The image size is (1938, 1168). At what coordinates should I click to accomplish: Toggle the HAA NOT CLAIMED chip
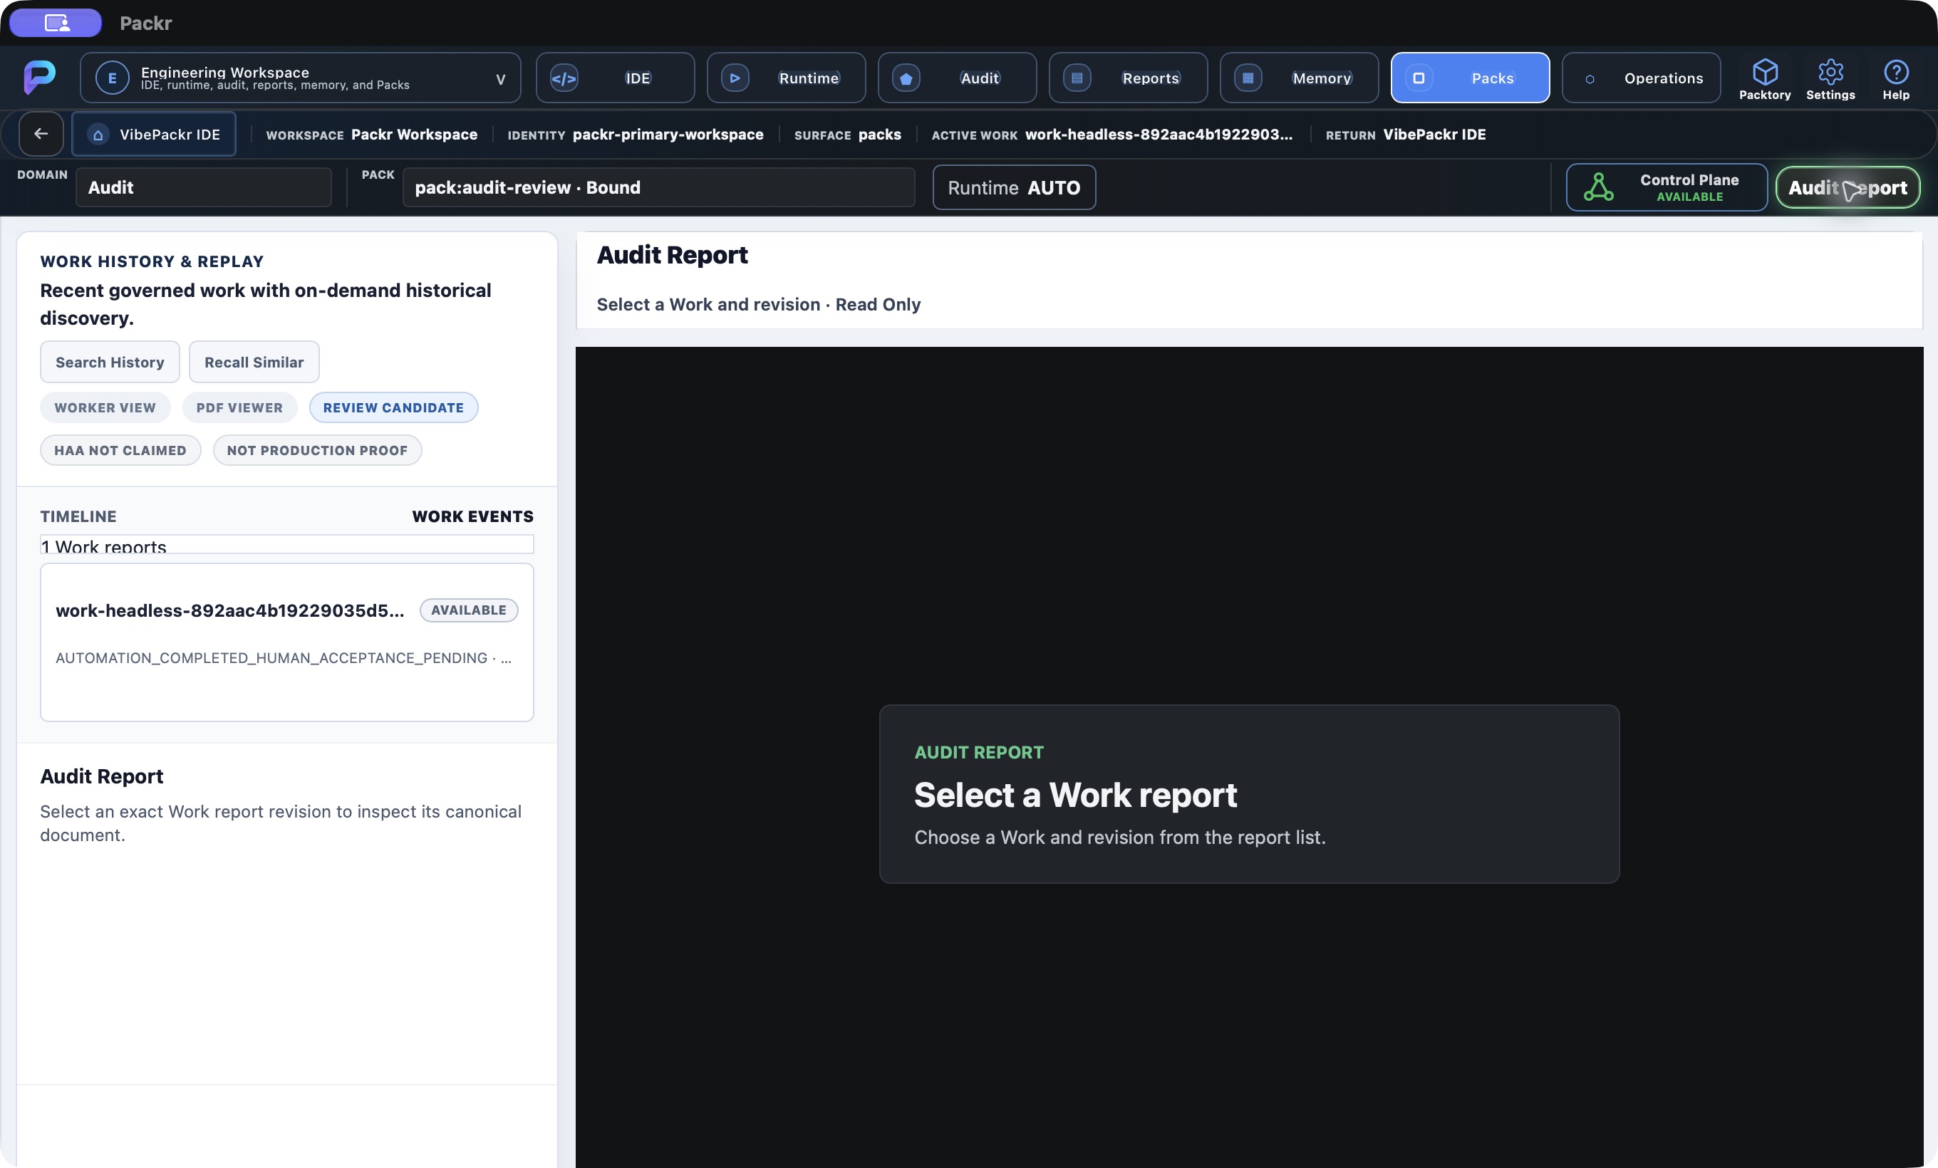120,449
